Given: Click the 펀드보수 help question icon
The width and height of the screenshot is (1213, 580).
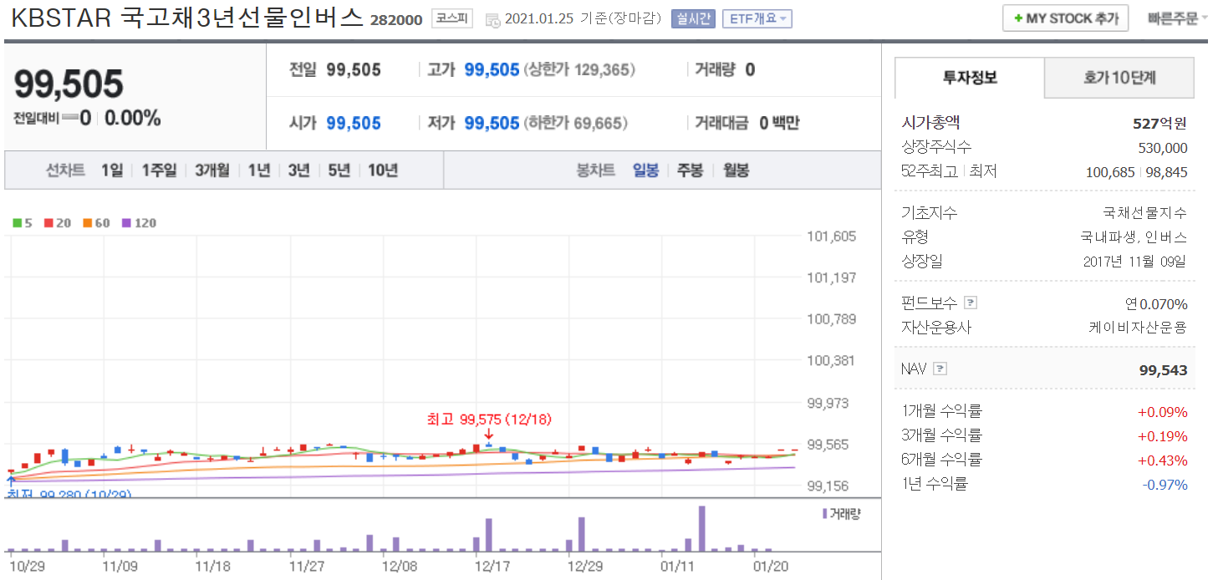Looking at the screenshot, I should pos(970,303).
